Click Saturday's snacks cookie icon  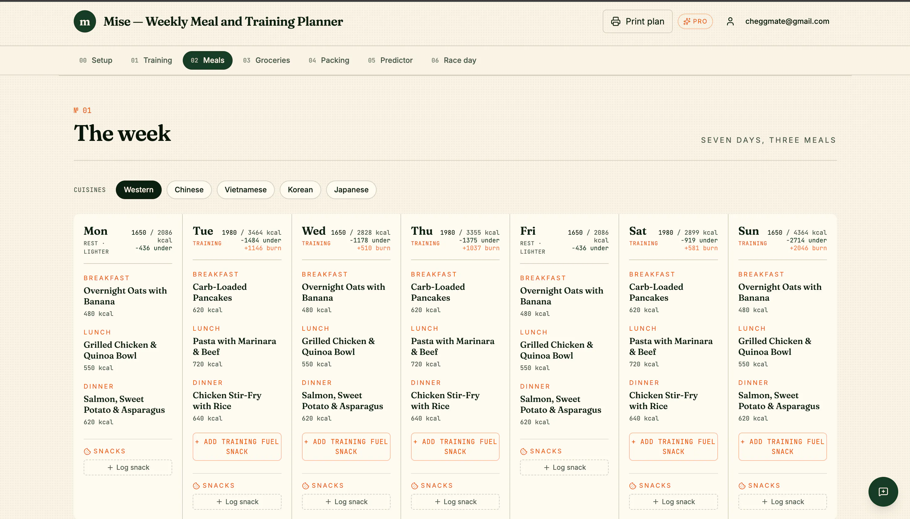point(633,486)
